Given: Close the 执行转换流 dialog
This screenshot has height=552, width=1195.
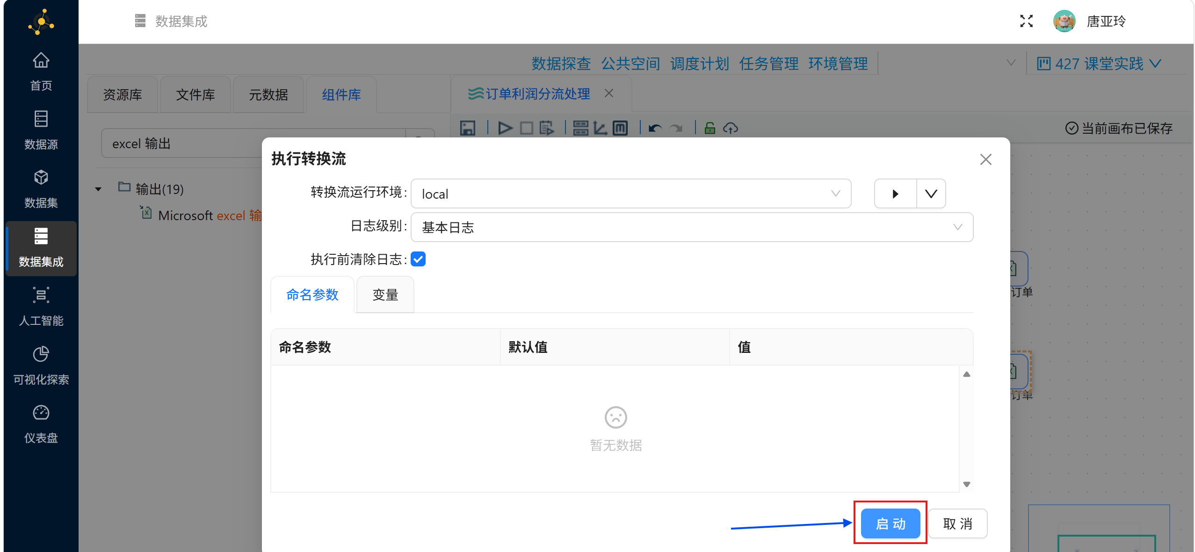Looking at the screenshot, I should point(985,159).
